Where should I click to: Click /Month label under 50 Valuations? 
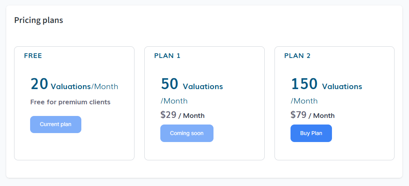coord(174,101)
